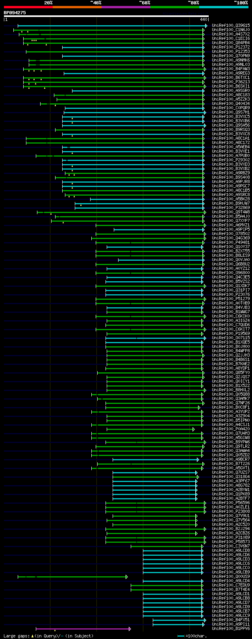This screenshot has width=252, height=639.
Task: Click the purple 60% identity color segment
Action: pos(126,7)
